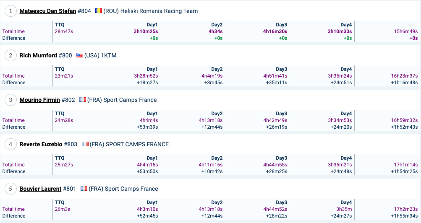The height and width of the screenshot is (223, 421).
Task: Click the rank 5 circle badge
Action: click(x=11, y=189)
